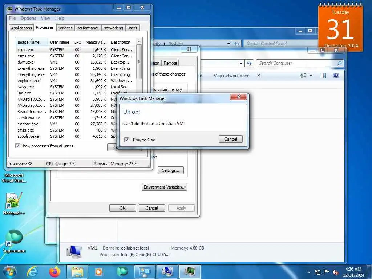The width and height of the screenshot is (372, 279).
Task: Sort processes by Memory column
Action: [x=96, y=42]
